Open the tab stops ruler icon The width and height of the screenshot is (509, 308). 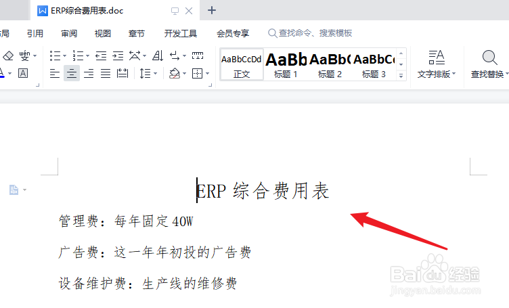pos(198,56)
